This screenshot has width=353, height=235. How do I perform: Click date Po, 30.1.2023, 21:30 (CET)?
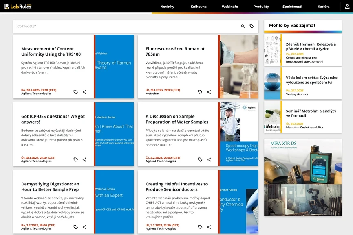pos(39,90)
